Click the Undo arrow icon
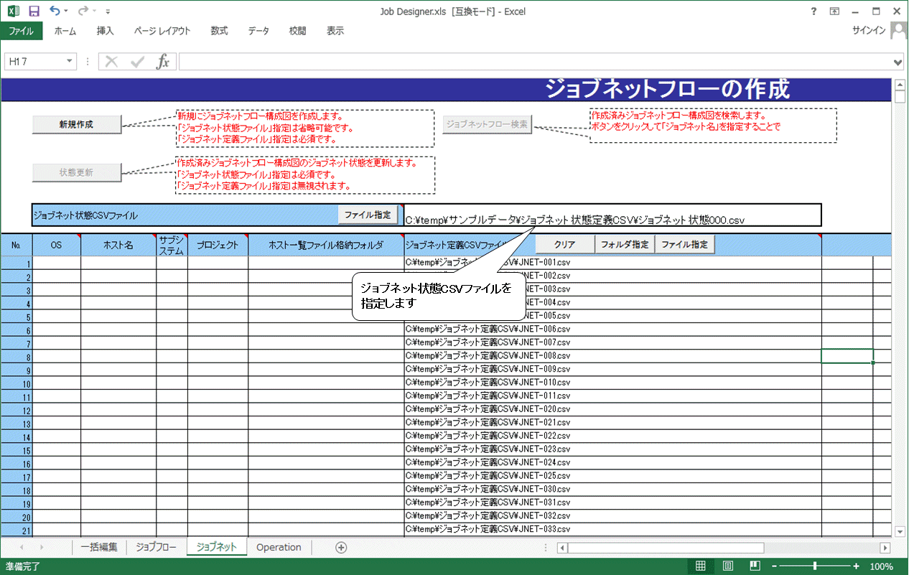Viewport: 909px width, 575px height. coord(55,11)
